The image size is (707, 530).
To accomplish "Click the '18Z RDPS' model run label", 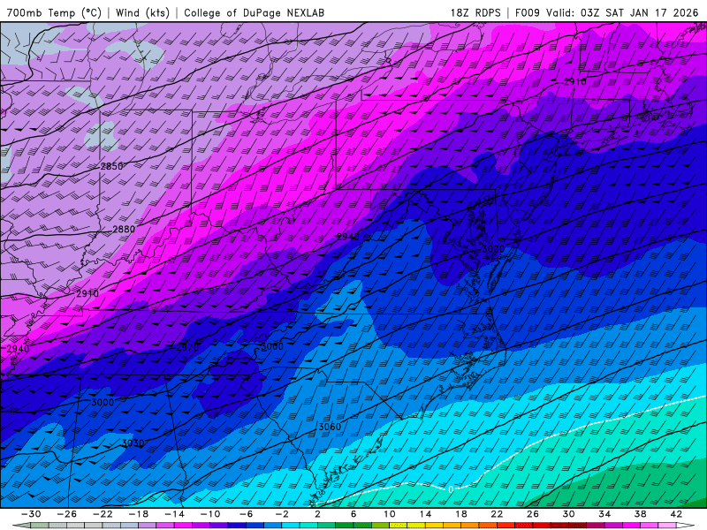I will coord(475,12).
